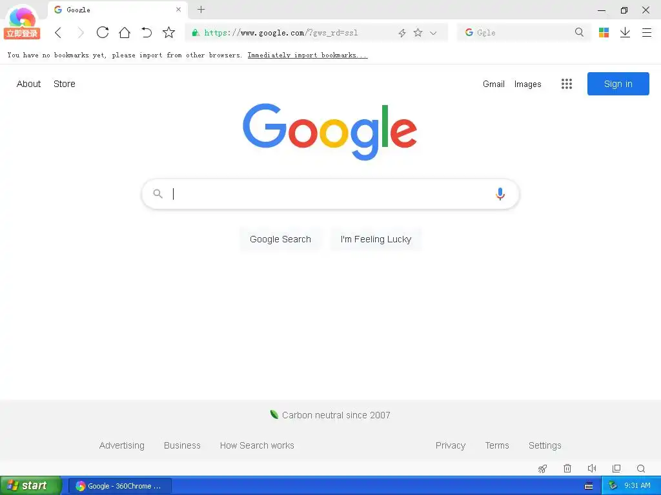The height and width of the screenshot is (495, 661).
Task: Open the favorites star in toolbar
Action: tap(168, 32)
